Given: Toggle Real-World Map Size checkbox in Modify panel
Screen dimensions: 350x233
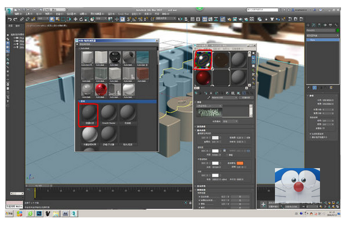Looking at the screenshot, I should pos(310,137).
